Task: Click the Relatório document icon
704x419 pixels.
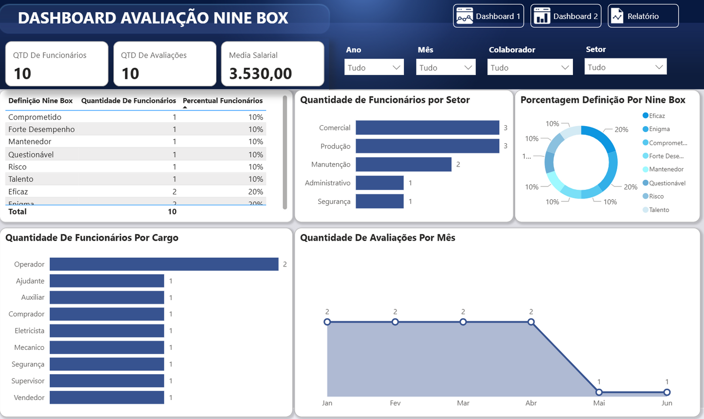Action: (618, 15)
